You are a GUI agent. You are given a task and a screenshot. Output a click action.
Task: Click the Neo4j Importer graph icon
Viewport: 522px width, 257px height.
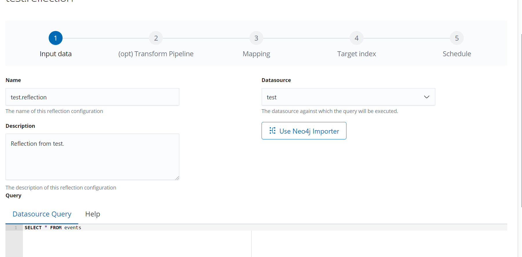tap(272, 131)
